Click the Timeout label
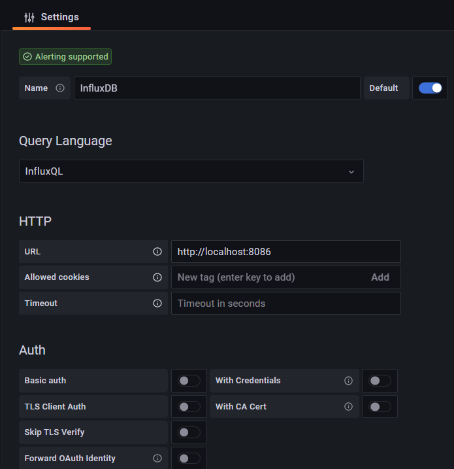 coord(41,304)
